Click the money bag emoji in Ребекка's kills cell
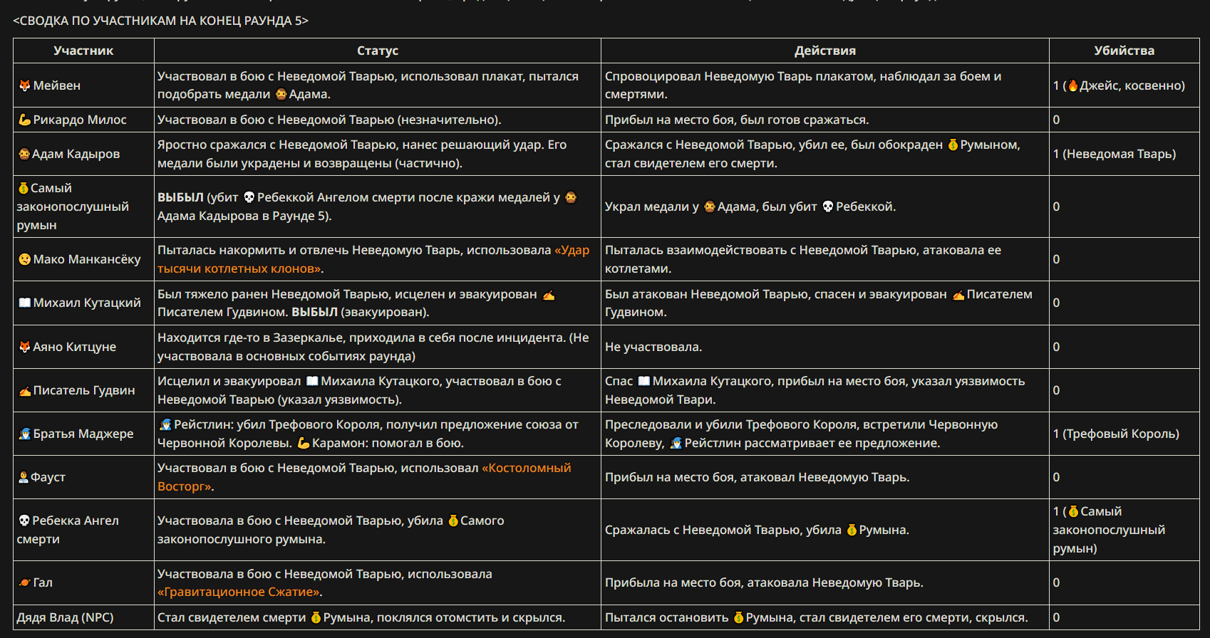The width and height of the screenshot is (1210, 638). (1073, 511)
